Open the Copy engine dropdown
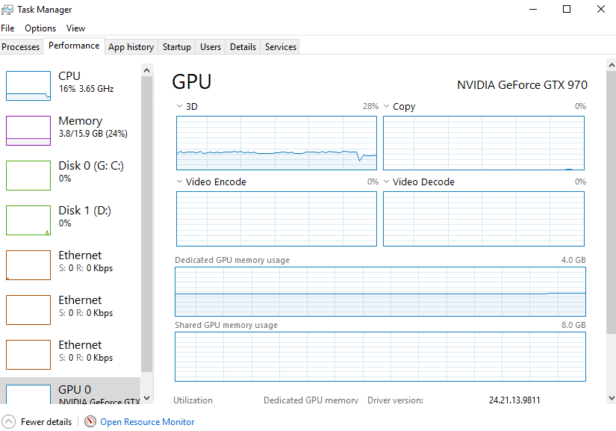 pos(387,106)
